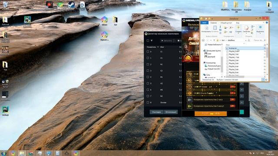Open the Quick Access Toolbar customize dropdown
Viewport: 278px width, 156px height.
[x=212, y=19]
